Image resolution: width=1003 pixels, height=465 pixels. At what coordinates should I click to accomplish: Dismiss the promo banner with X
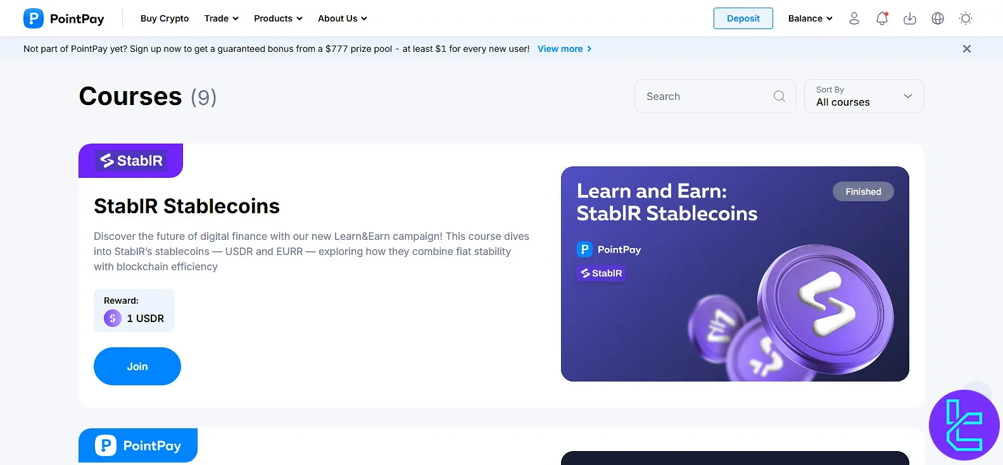click(x=967, y=49)
